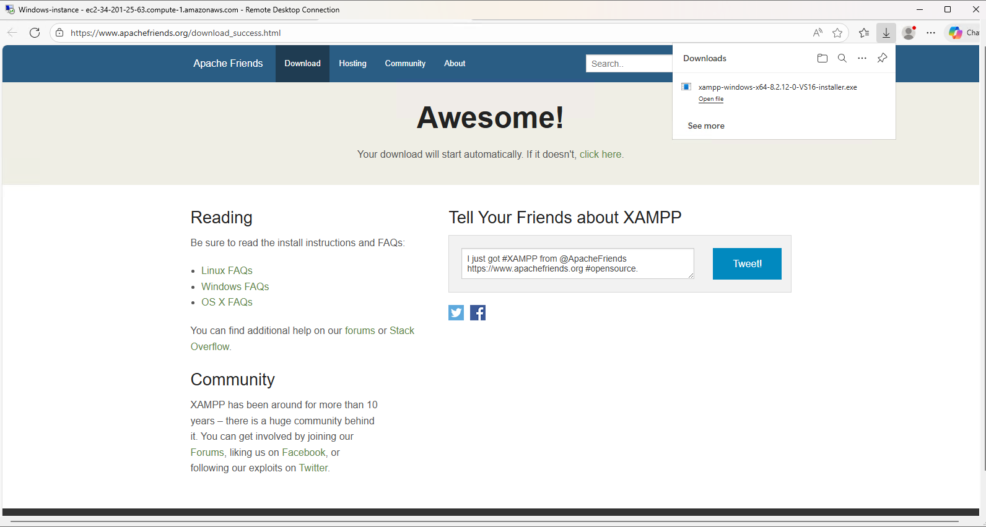This screenshot has width=986, height=527.
Task: Open the Twitter text link
Action: point(313,468)
